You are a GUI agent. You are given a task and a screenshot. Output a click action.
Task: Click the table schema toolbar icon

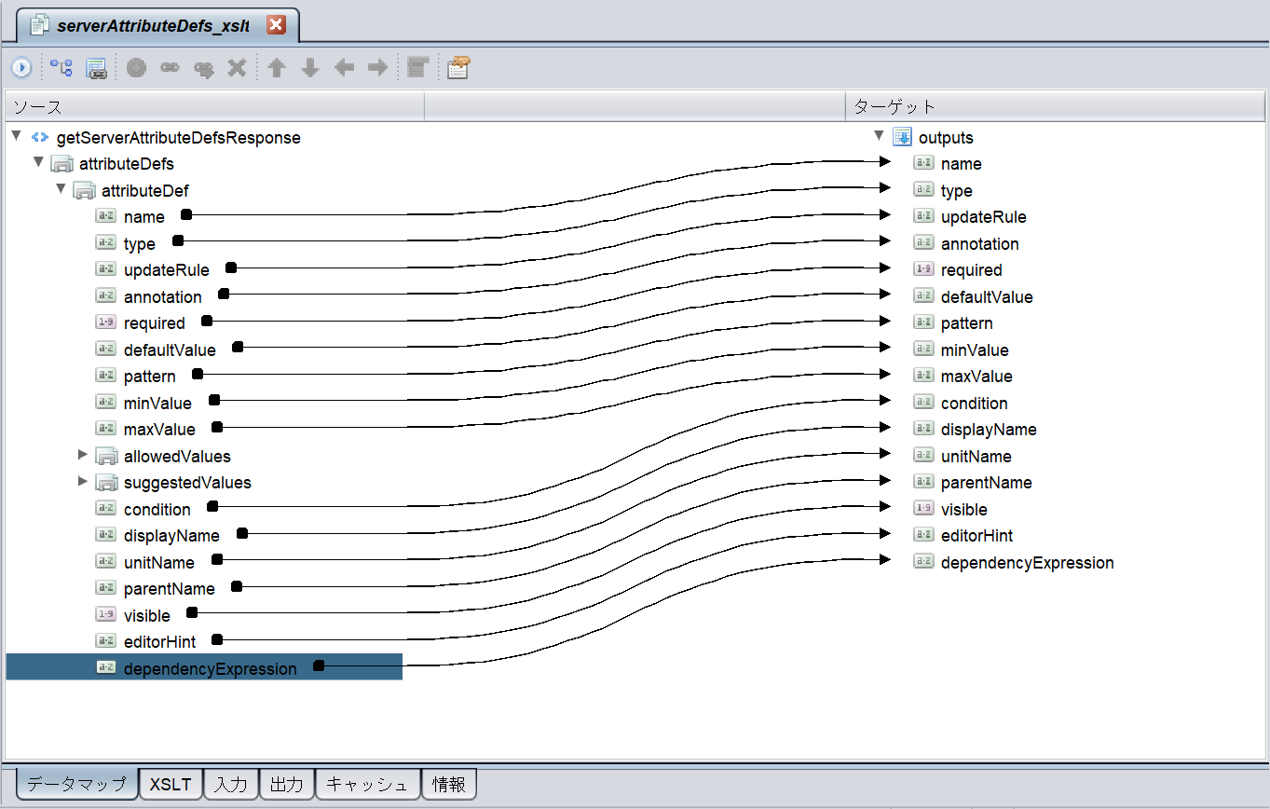click(96, 67)
